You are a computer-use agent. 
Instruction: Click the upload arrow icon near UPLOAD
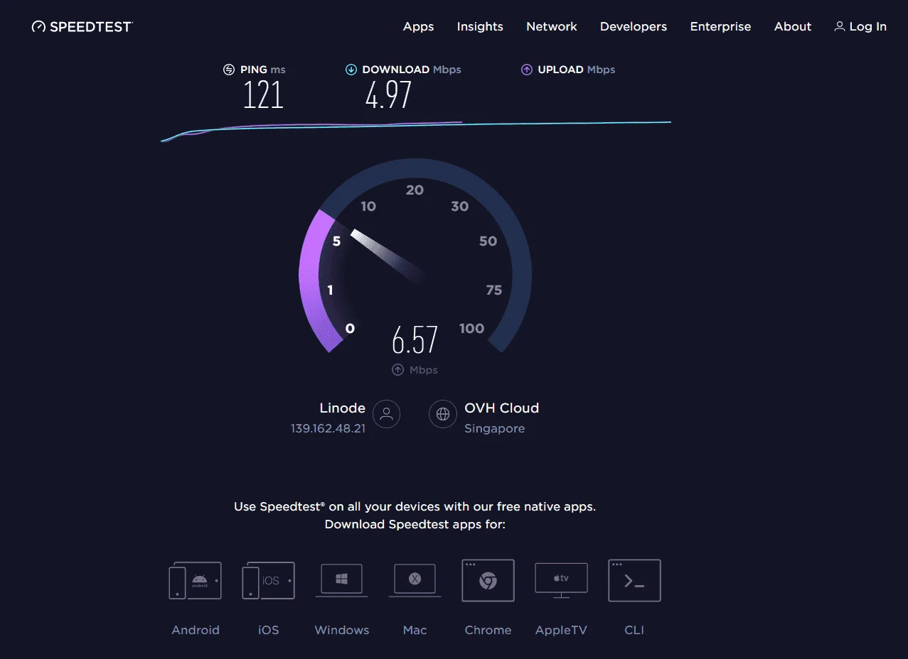526,70
